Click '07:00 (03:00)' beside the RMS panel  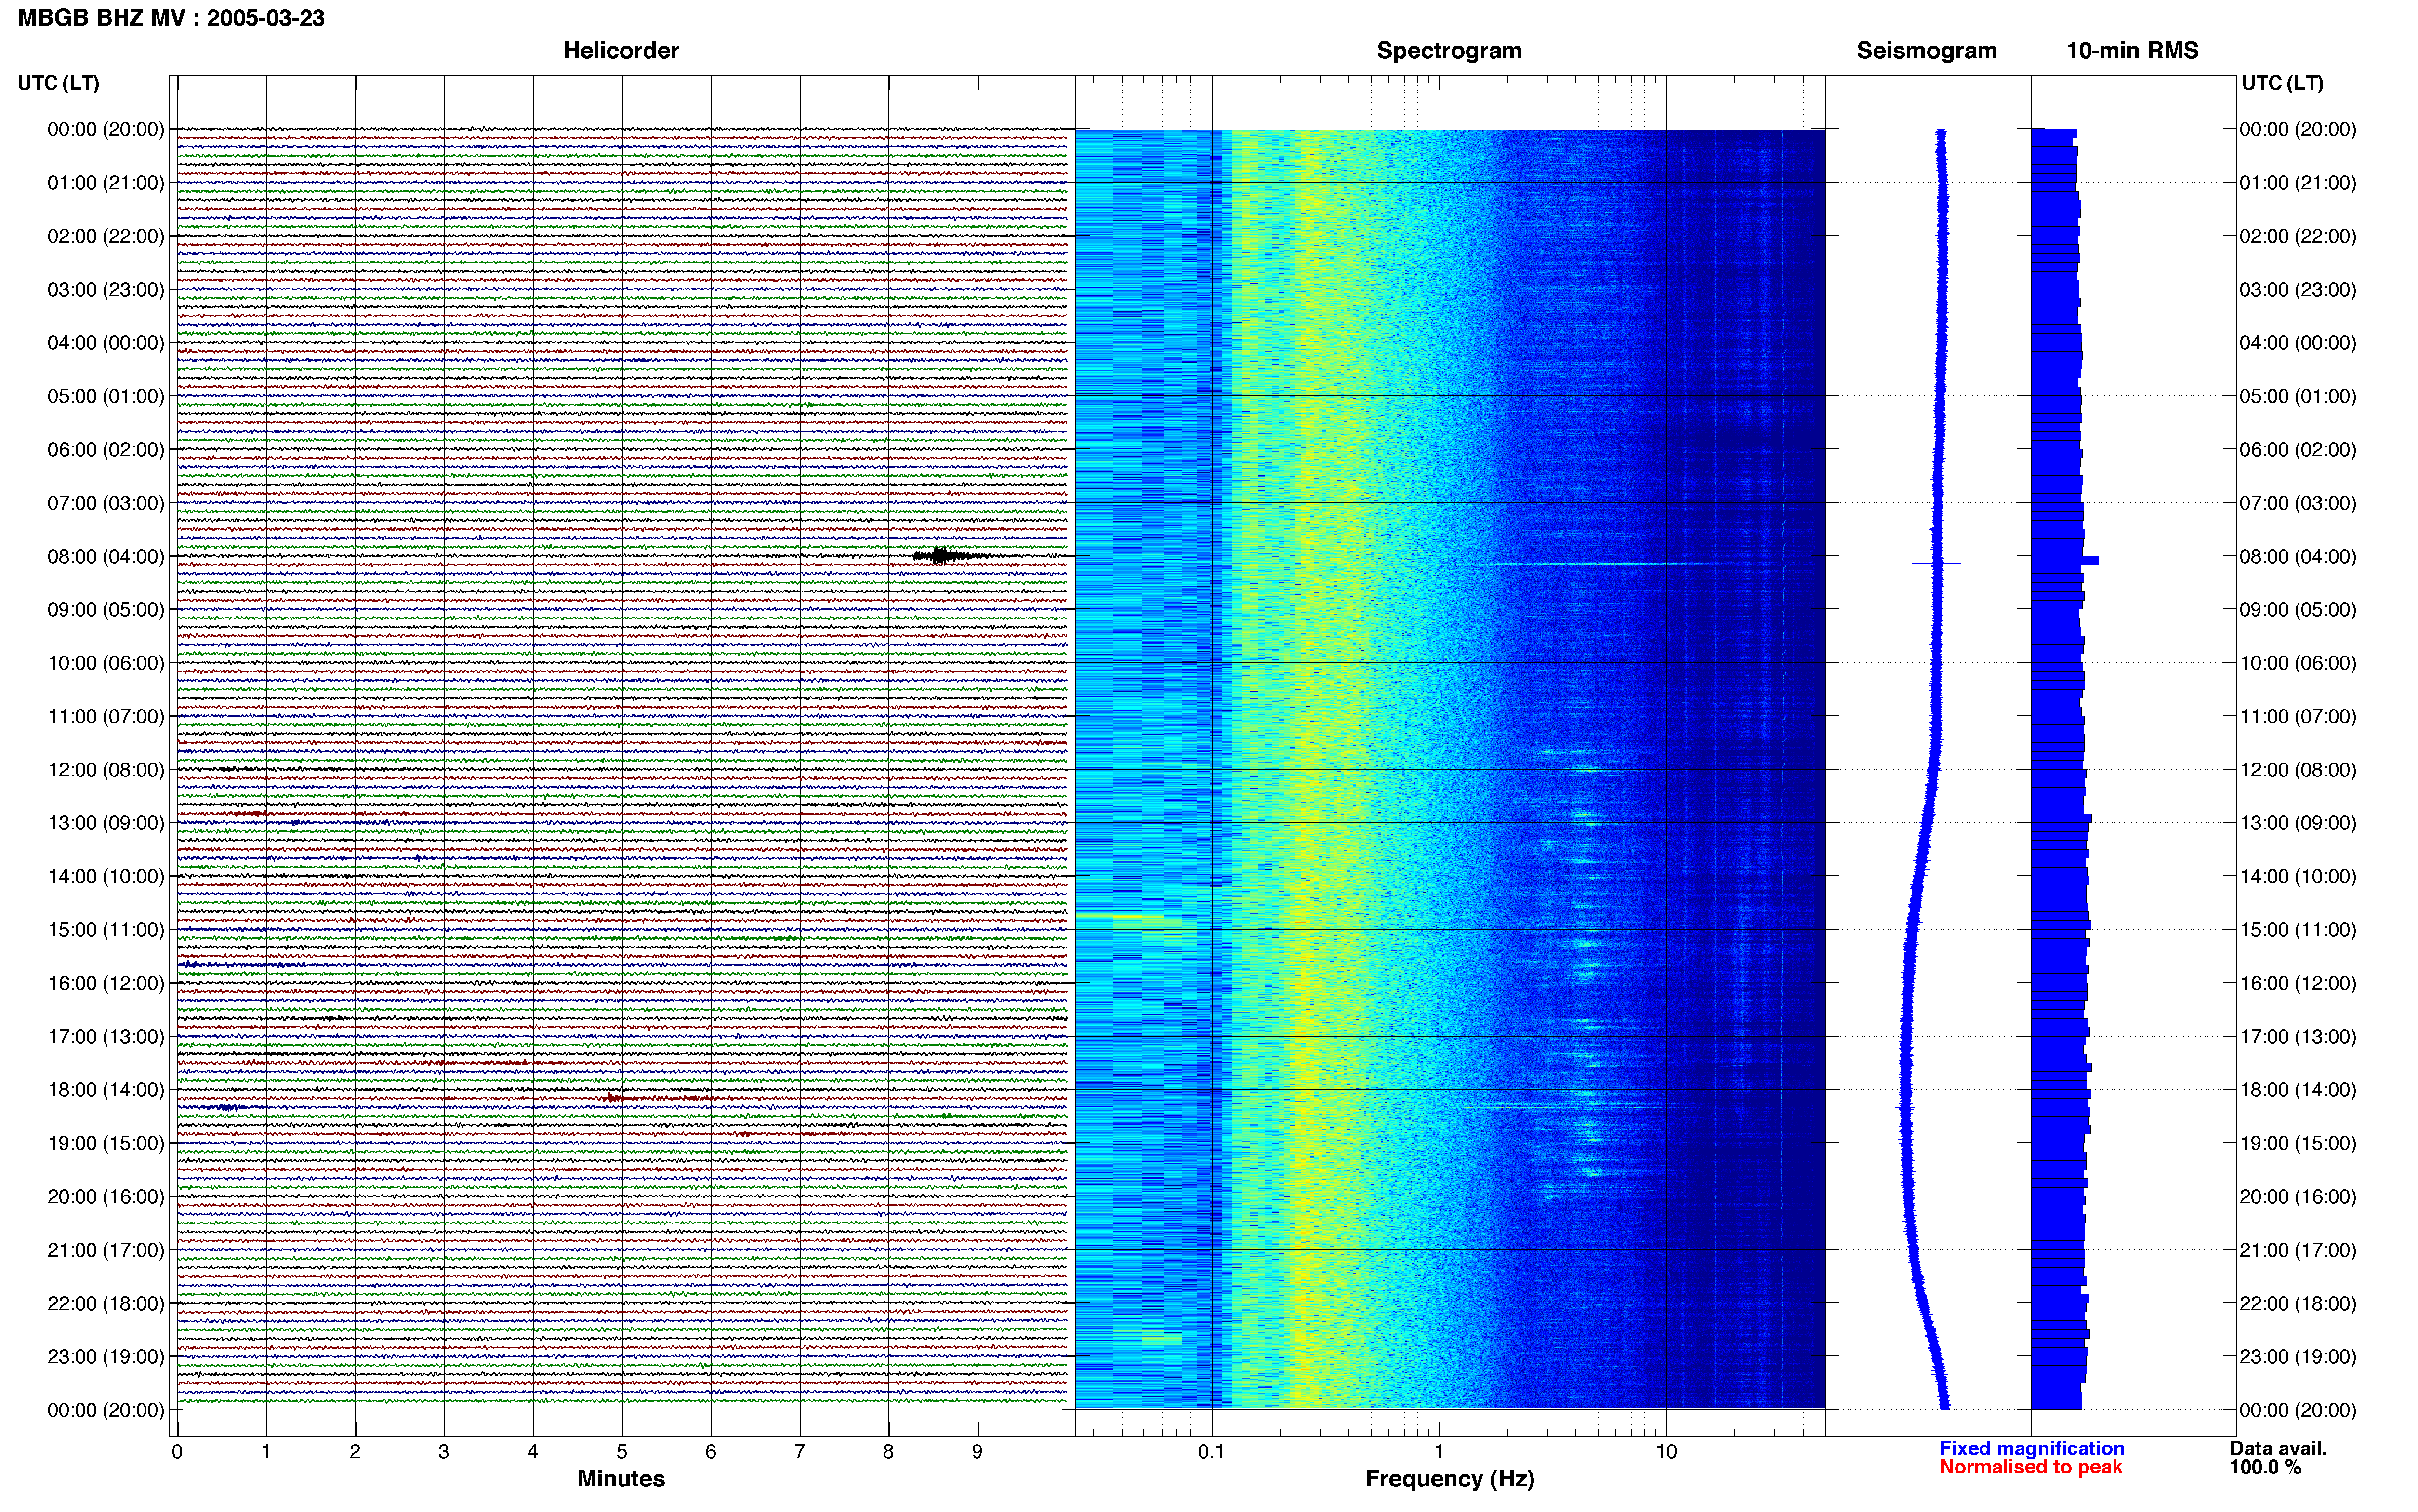pos(2298,503)
